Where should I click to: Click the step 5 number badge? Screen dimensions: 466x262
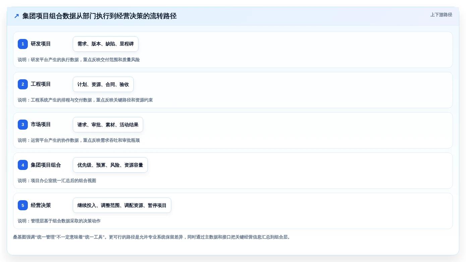(x=23, y=205)
